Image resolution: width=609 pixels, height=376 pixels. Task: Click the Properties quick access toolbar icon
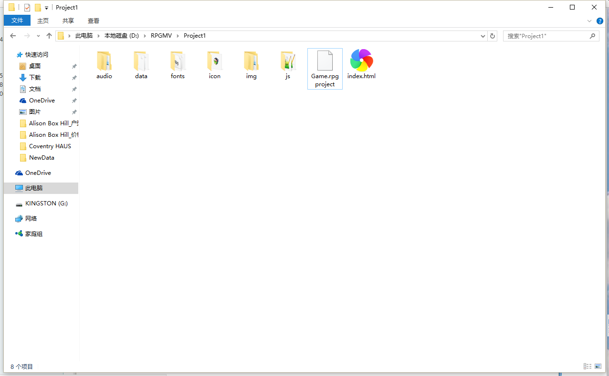point(27,7)
